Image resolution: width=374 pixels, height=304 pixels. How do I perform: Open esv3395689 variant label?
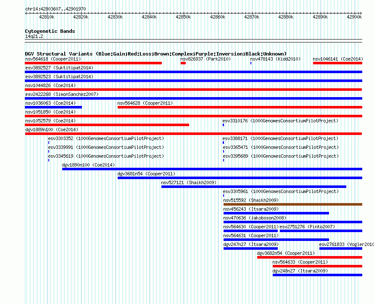281,156
